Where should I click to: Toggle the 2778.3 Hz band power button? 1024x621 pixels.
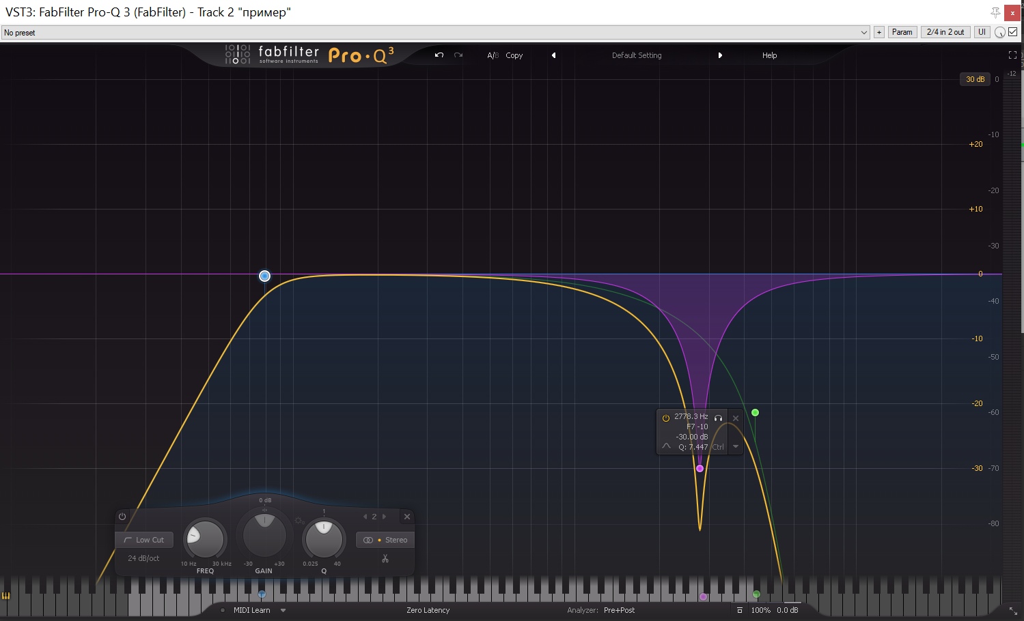tap(666, 418)
